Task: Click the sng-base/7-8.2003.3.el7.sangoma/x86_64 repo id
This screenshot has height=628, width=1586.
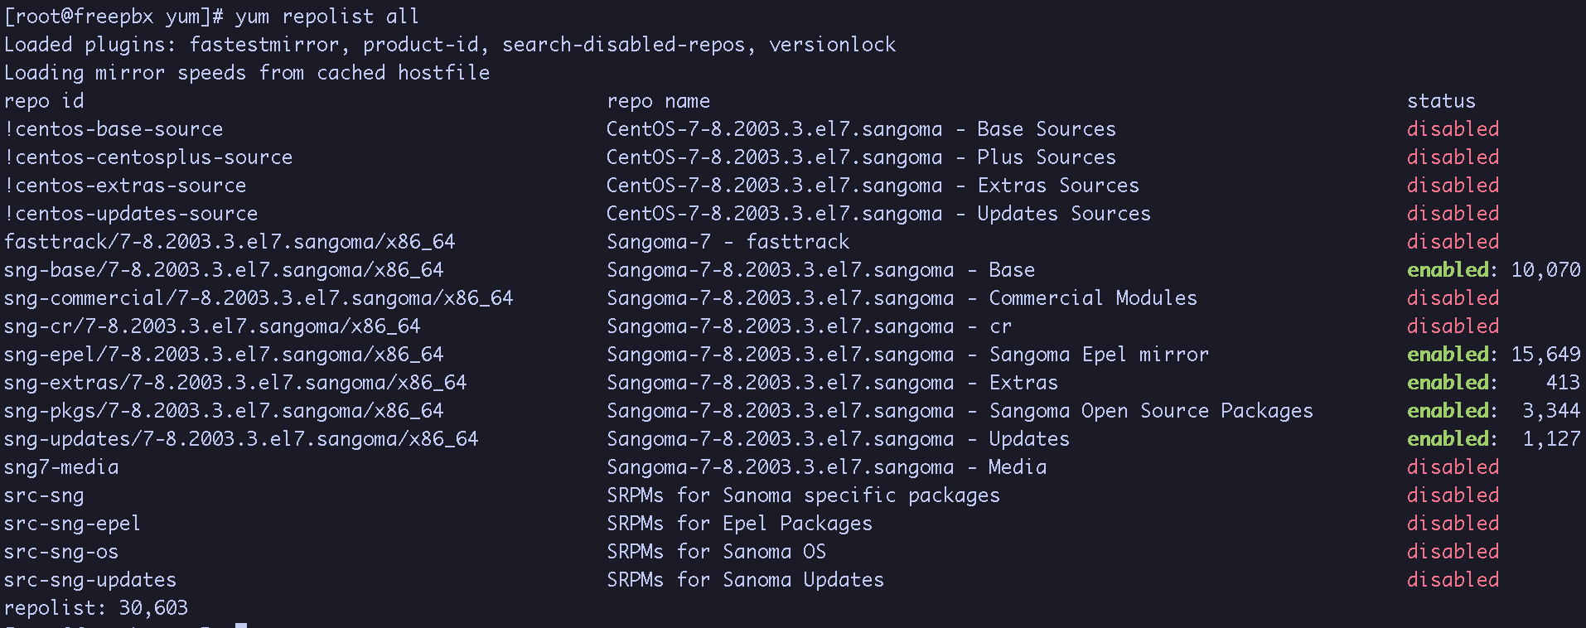Action: tap(224, 270)
